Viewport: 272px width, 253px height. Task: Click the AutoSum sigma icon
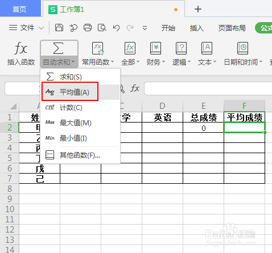pyautogui.click(x=58, y=48)
